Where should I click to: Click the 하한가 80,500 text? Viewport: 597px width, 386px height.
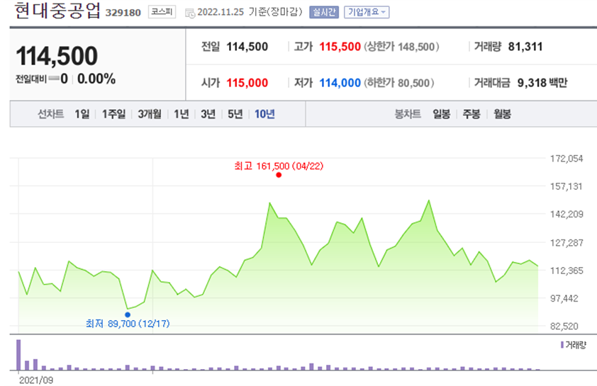coord(399,83)
